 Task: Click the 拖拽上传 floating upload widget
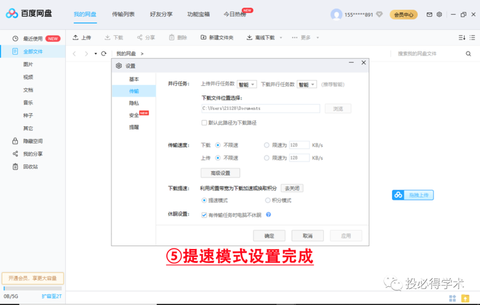tap(413, 195)
